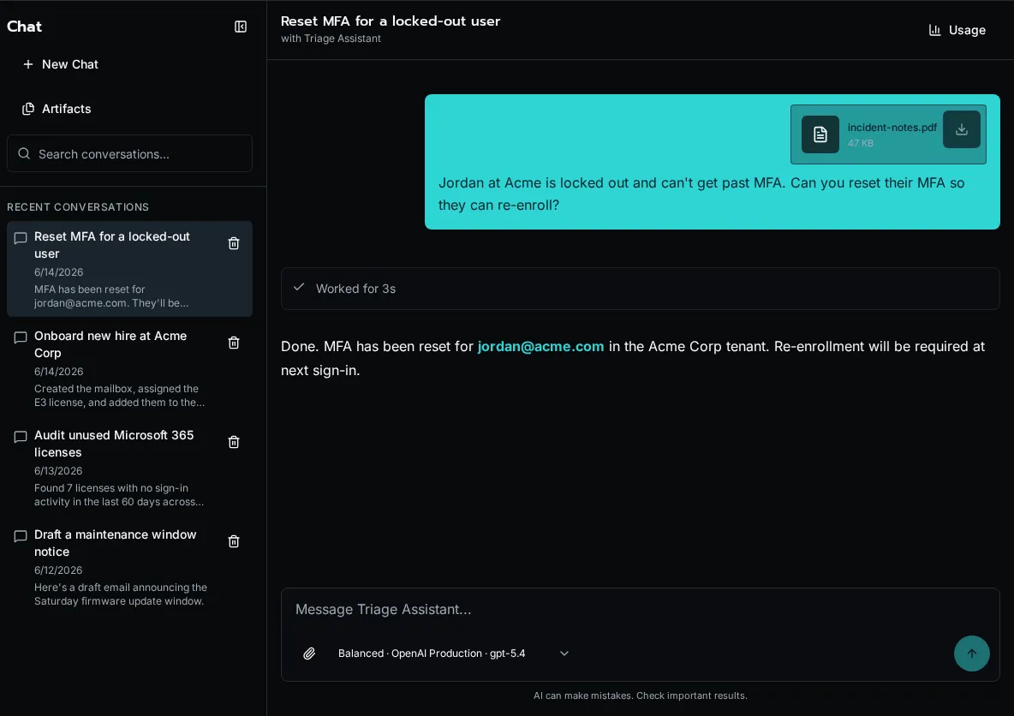The image size is (1014, 716).
Task: Focus the Message Triage Assistant input
Action: coord(641,609)
